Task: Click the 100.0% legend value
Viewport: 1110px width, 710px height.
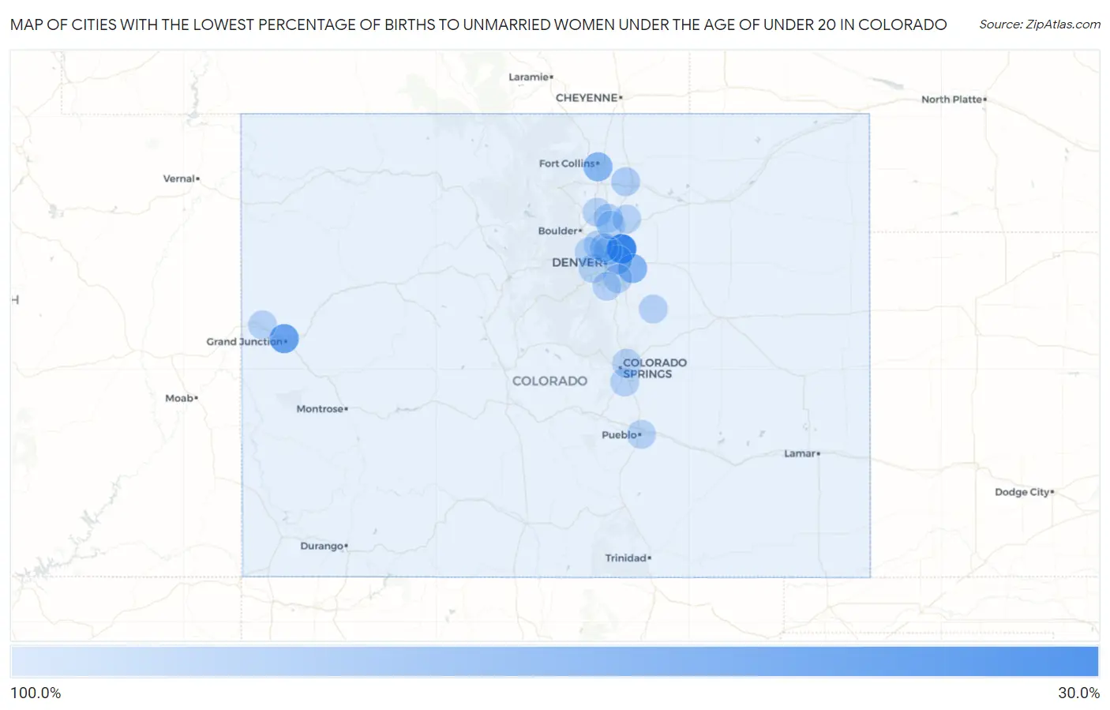Action: pos(36,693)
